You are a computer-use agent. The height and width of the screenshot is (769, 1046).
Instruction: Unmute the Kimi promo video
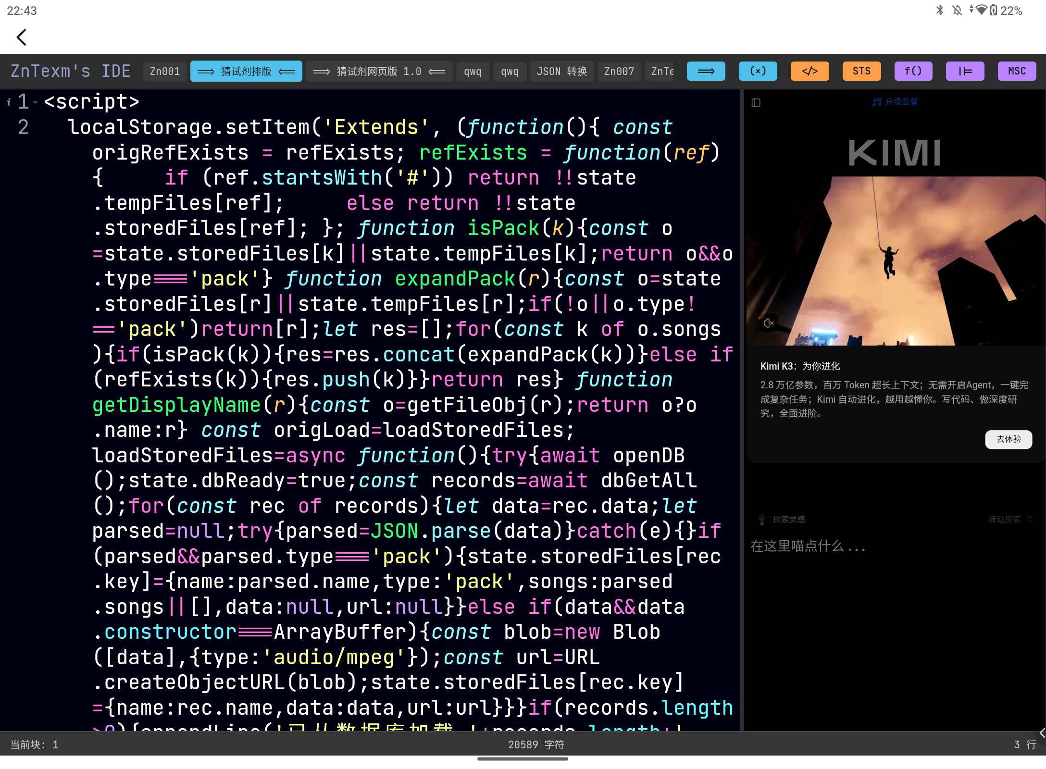[769, 323]
